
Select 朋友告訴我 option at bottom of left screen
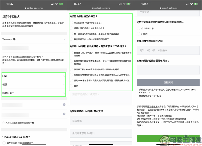pyautogui.click(x=4, y=143)
